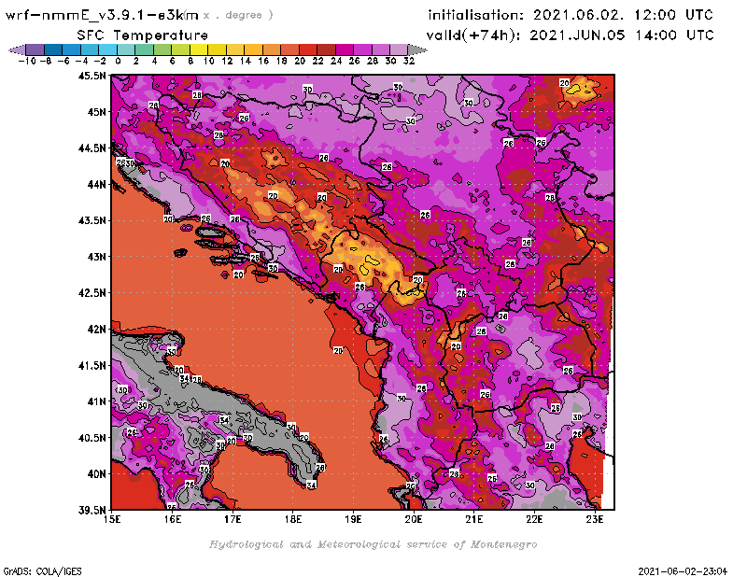Choose the cyan -2 to 0 legend swatch
The height and width of the screenshot is (577, 747).
pyautogui.click(x=107, y=49)
